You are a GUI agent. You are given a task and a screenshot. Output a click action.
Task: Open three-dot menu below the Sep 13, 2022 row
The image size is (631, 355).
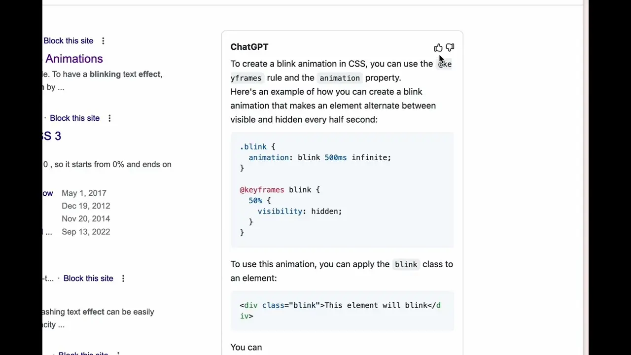(123, 279)
